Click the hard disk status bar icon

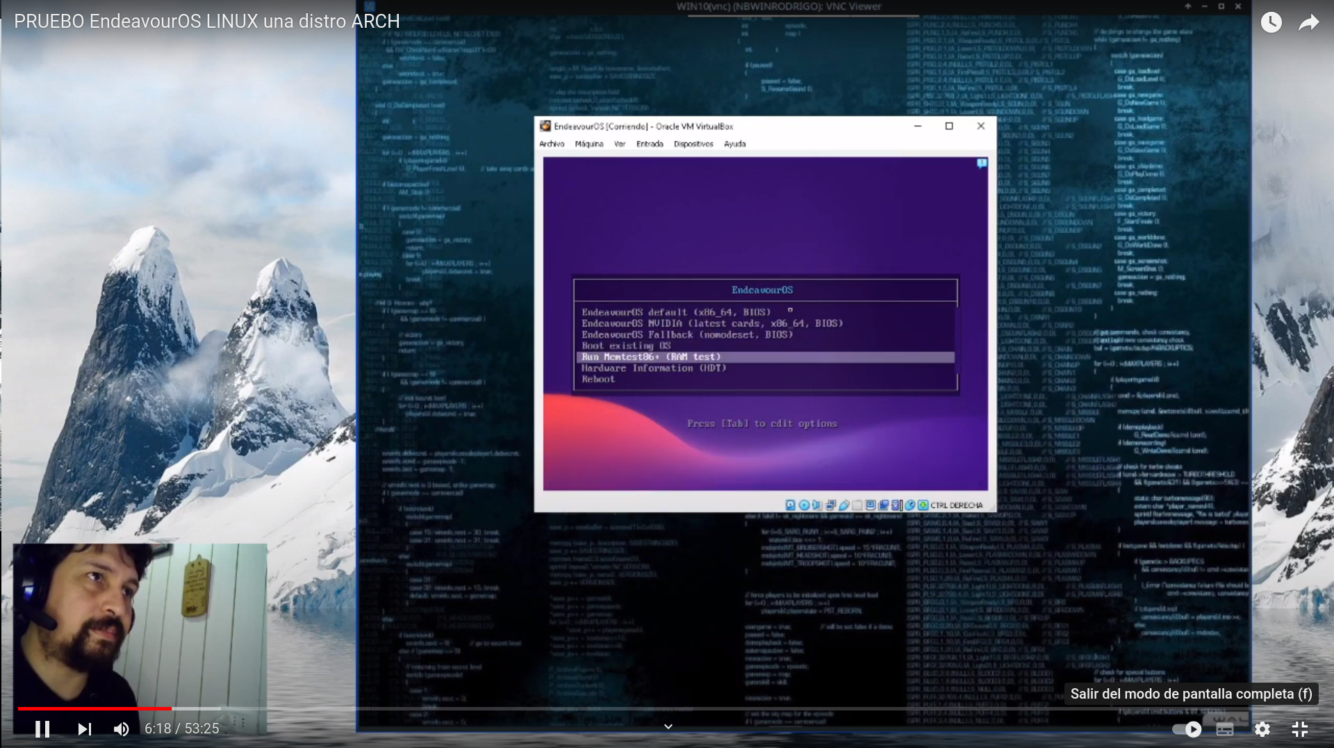(791, 505)
